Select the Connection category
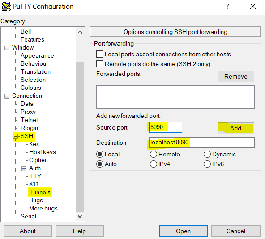 (27, 96)
